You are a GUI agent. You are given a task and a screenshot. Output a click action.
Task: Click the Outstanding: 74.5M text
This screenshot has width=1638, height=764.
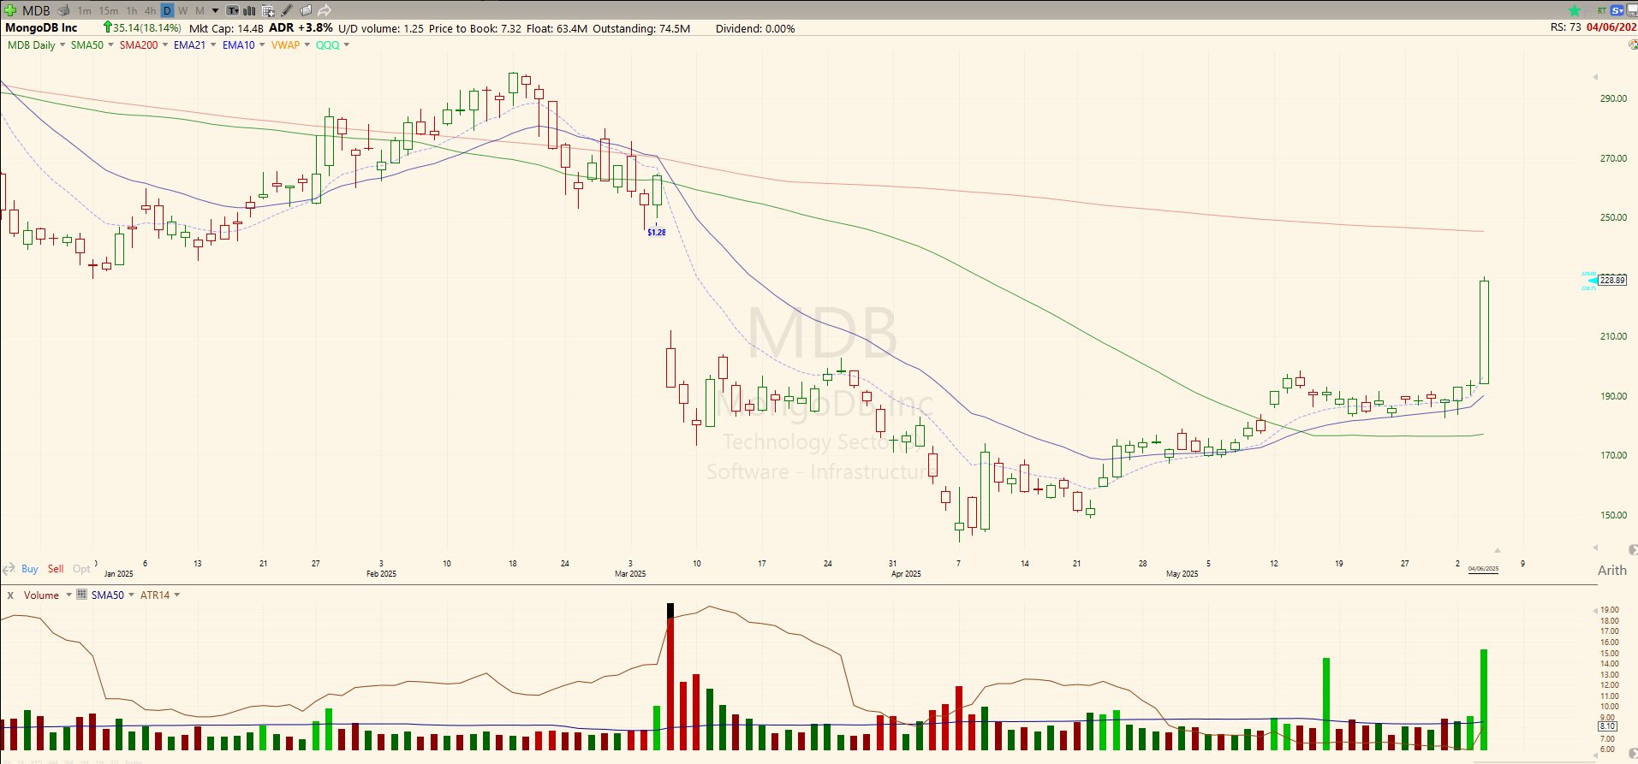641,28
